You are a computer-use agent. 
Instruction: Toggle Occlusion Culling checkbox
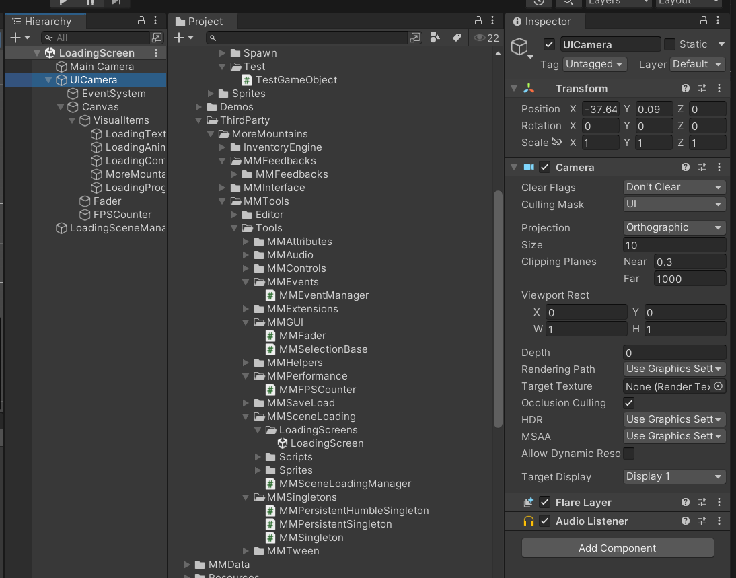coord(628,403)
